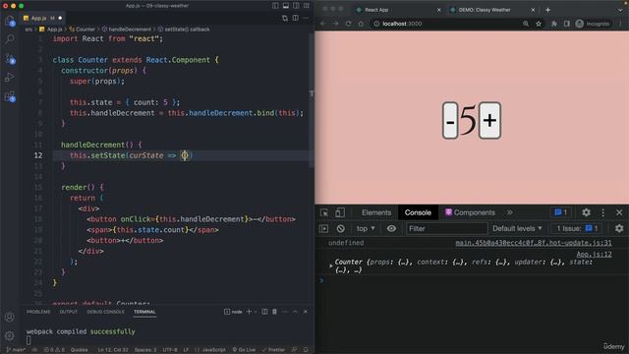Bookmark this page with the star icon
The width and height of the screenshot is (629, 354).
539,24
